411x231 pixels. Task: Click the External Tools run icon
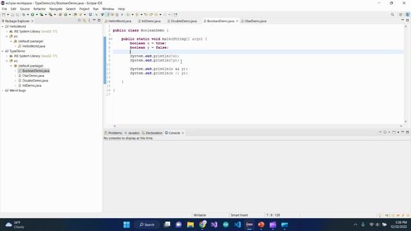50,15
